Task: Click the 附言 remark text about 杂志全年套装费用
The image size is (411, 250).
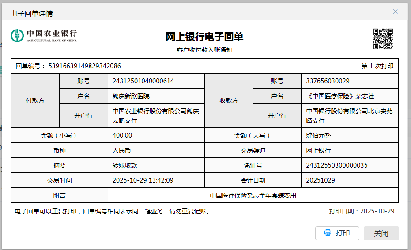Action: (x=253, y=195)
